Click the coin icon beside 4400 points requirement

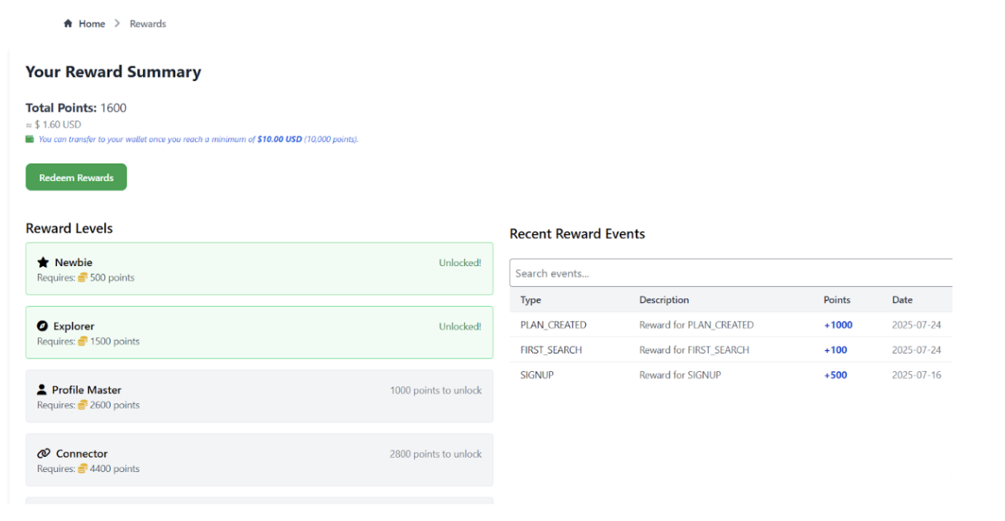83,469
